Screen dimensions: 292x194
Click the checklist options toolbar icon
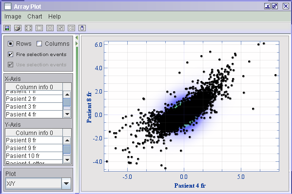click(x=72, y=28)
